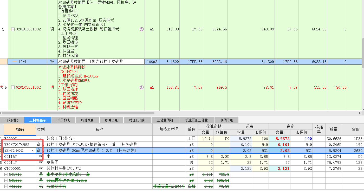364x195 pixels.
Task: Click the 数量 column header
Action: (x=334, y=129)
